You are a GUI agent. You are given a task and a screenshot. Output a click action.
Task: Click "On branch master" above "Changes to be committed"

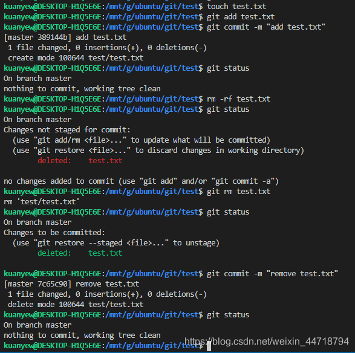tap(37, 222)
